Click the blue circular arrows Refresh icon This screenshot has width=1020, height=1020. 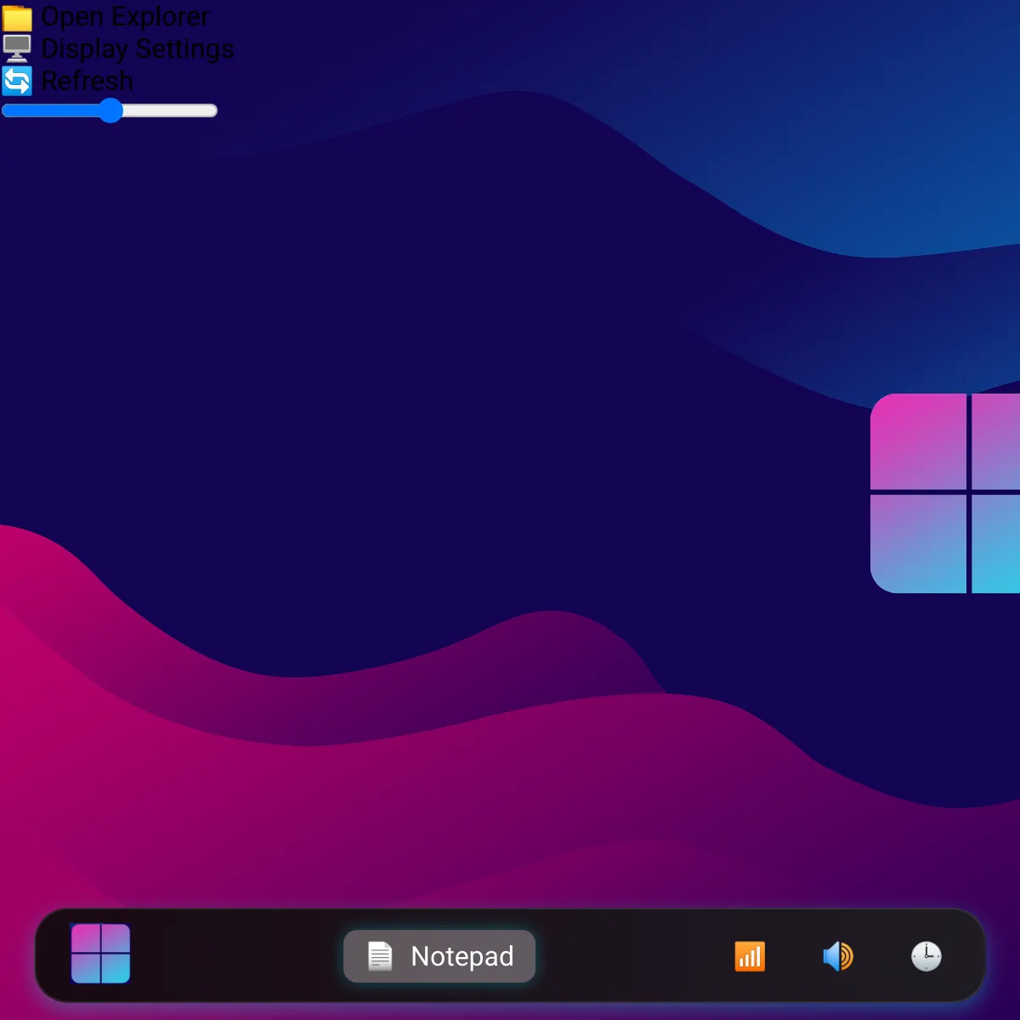pyautogui.click(x=17, y=81)
